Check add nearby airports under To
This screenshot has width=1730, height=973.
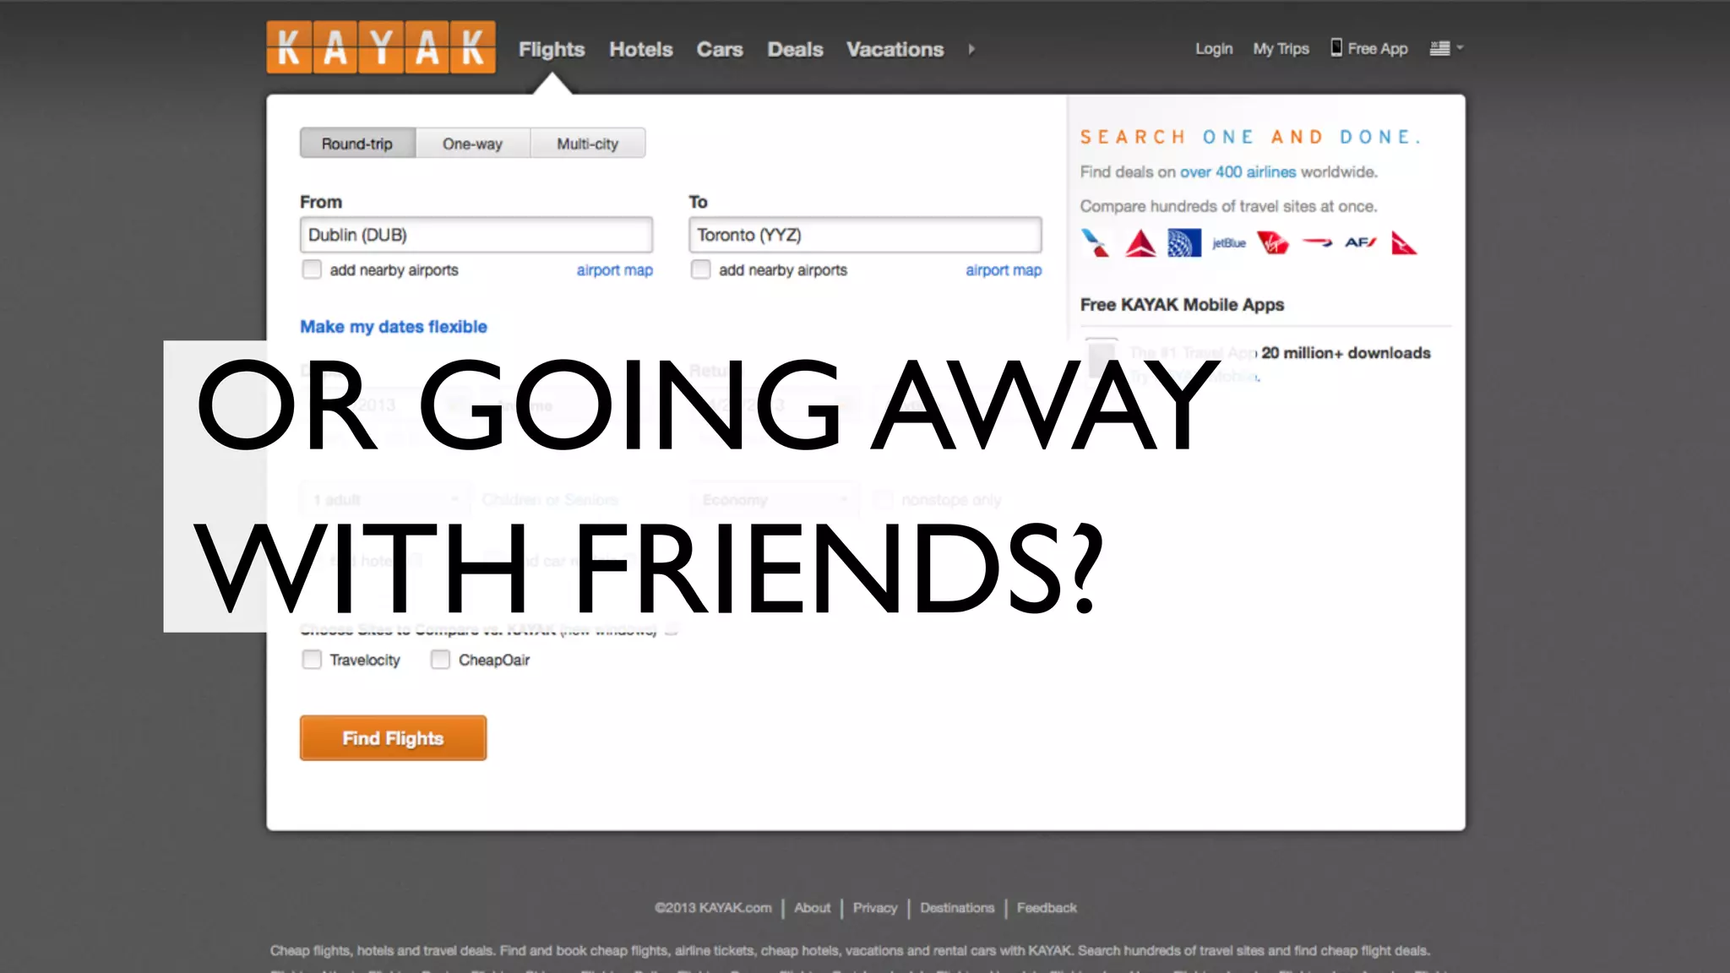tap(700, 269)
